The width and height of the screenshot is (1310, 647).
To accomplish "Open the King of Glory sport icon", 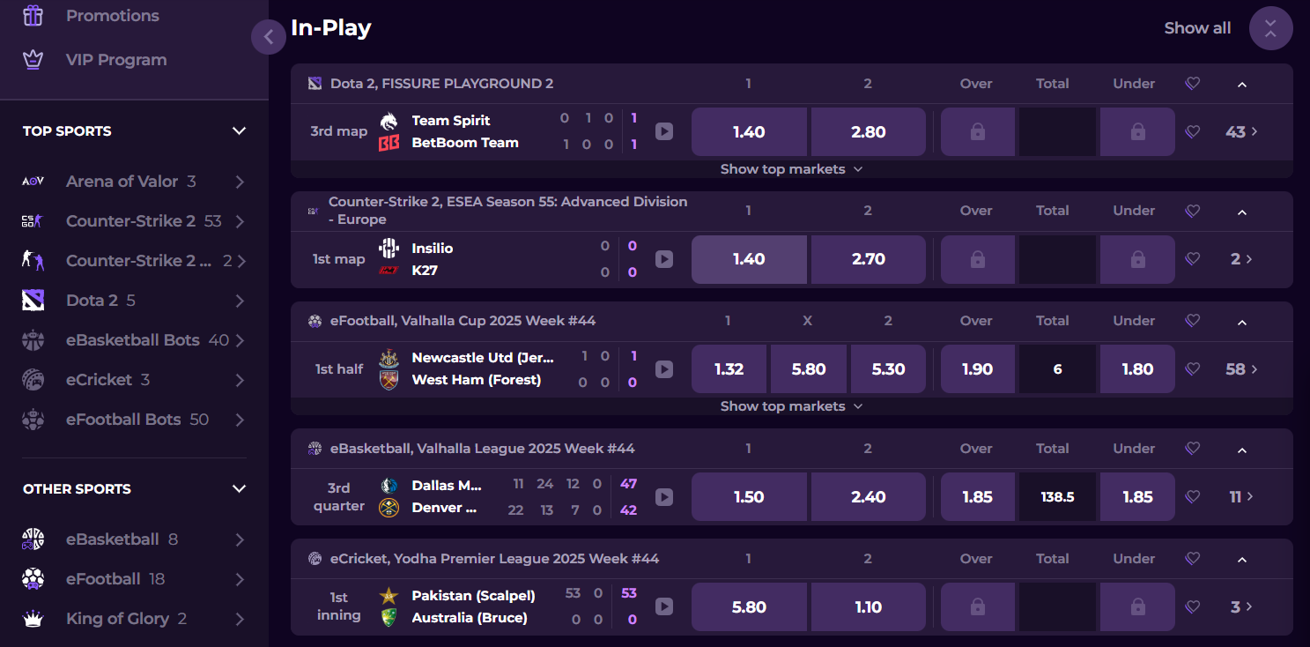I will click(33, 618).
